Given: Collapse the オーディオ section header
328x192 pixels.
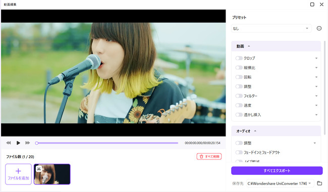Looking at the screenshot, I should pyautogui.click(x=276, y=131).
